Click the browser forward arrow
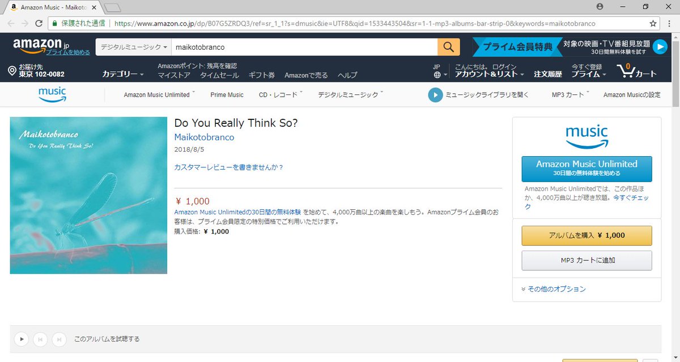The image size is (680, 362). point(25,24)
